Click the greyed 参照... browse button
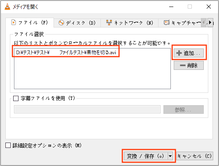The image size is (219, 166). 184,110
